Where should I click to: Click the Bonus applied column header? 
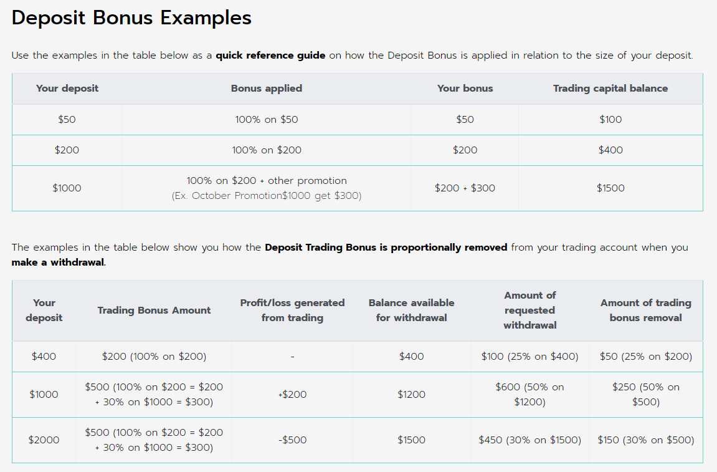coord(267,89)
